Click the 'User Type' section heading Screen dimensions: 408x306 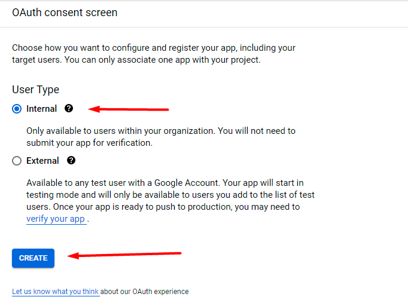click(x=35, y=90)
